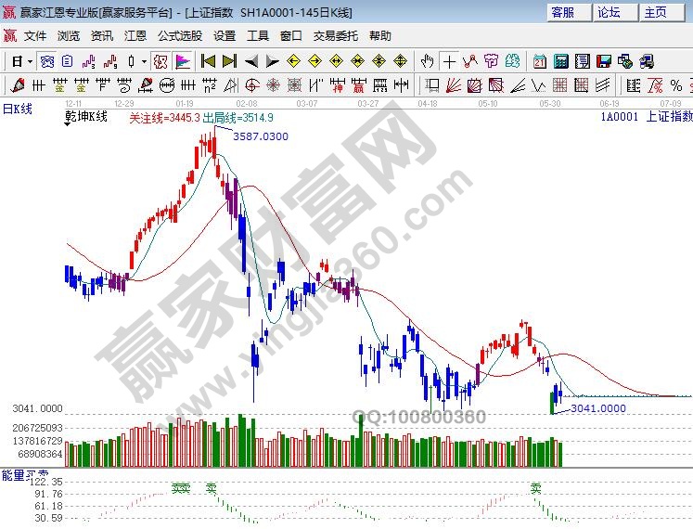Jump to first bar with skip-start arrow

click(209, 61)
